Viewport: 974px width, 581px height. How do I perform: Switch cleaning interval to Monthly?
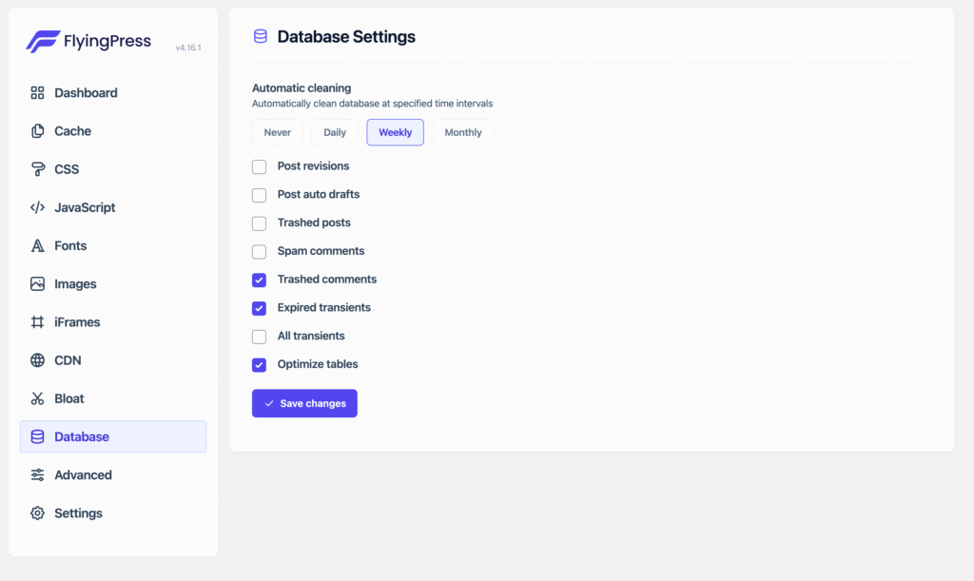pyautogui.click(x=463, y=132)
